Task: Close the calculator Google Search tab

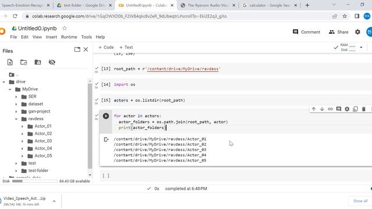Action: tap(295, 5)
